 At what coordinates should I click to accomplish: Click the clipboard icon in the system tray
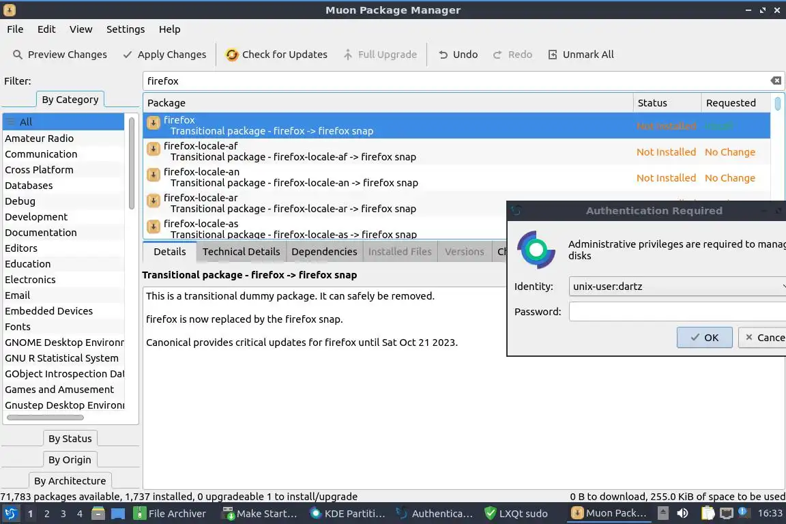[x=708, y=514]
